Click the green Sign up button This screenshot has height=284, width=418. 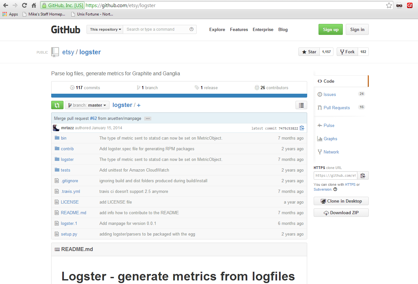[331, 29]
